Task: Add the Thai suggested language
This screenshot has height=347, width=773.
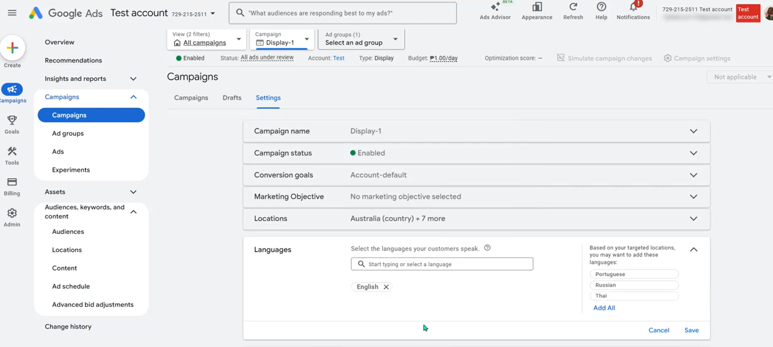Action: pos(634,296)
